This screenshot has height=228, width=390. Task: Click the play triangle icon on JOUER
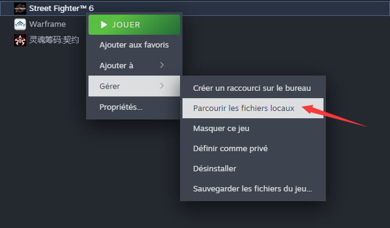[104, 24]
